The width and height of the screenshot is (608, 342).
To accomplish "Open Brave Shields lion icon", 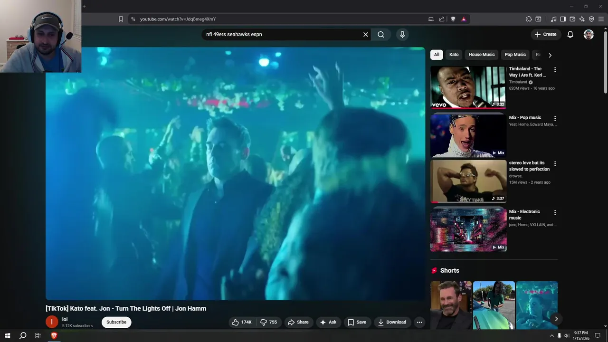I will pos(453,19).
